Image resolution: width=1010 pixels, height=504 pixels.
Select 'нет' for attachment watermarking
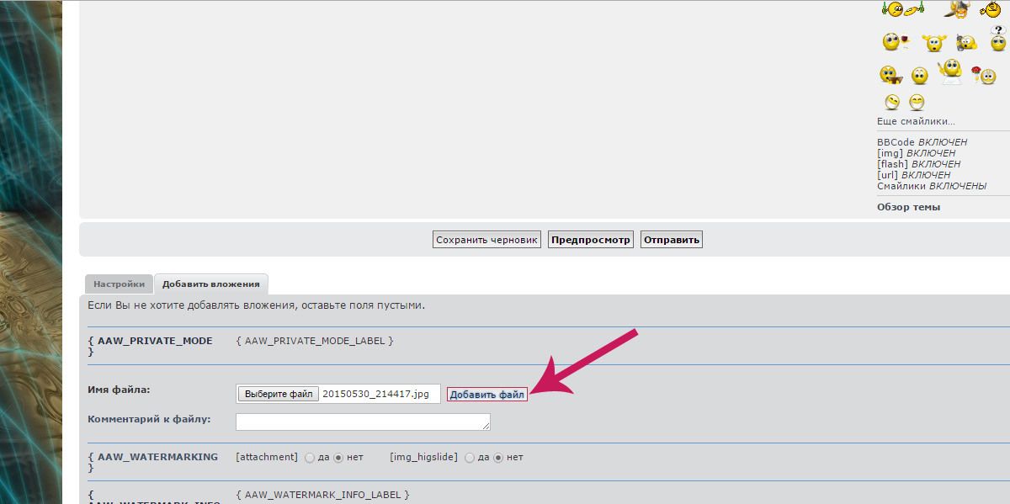tap(338, 458)
